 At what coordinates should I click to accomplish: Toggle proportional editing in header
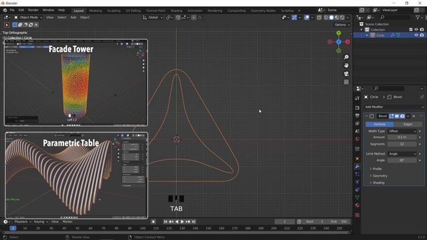tap(193, 17)
